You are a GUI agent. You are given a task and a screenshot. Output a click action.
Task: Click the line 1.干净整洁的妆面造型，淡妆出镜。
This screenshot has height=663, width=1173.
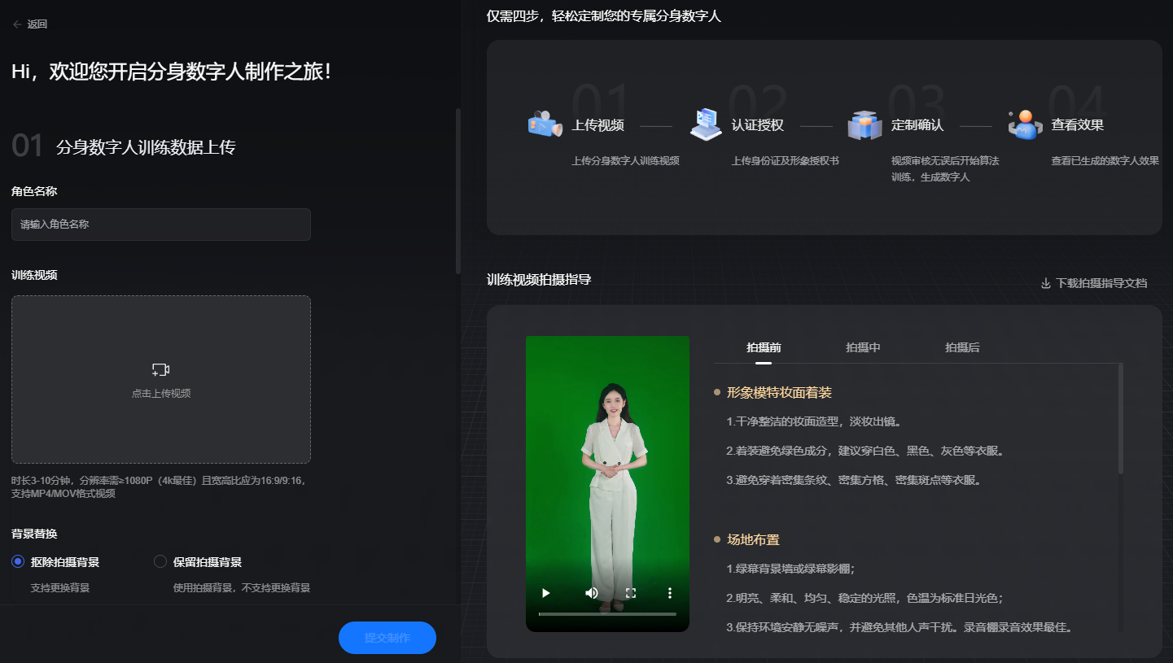click(815, 421)
